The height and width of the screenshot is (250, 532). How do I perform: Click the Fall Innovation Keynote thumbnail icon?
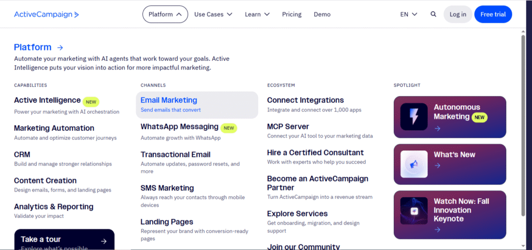[x=414, y=211]
